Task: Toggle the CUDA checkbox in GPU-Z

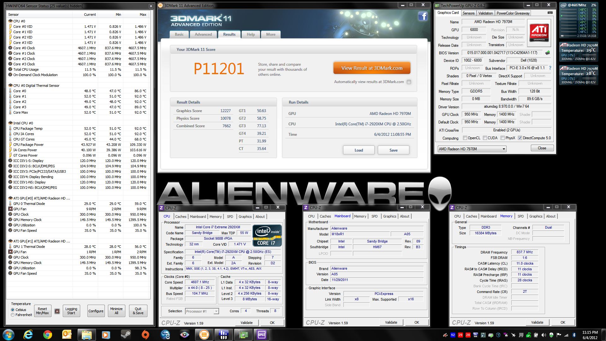Action: point(484,138)
